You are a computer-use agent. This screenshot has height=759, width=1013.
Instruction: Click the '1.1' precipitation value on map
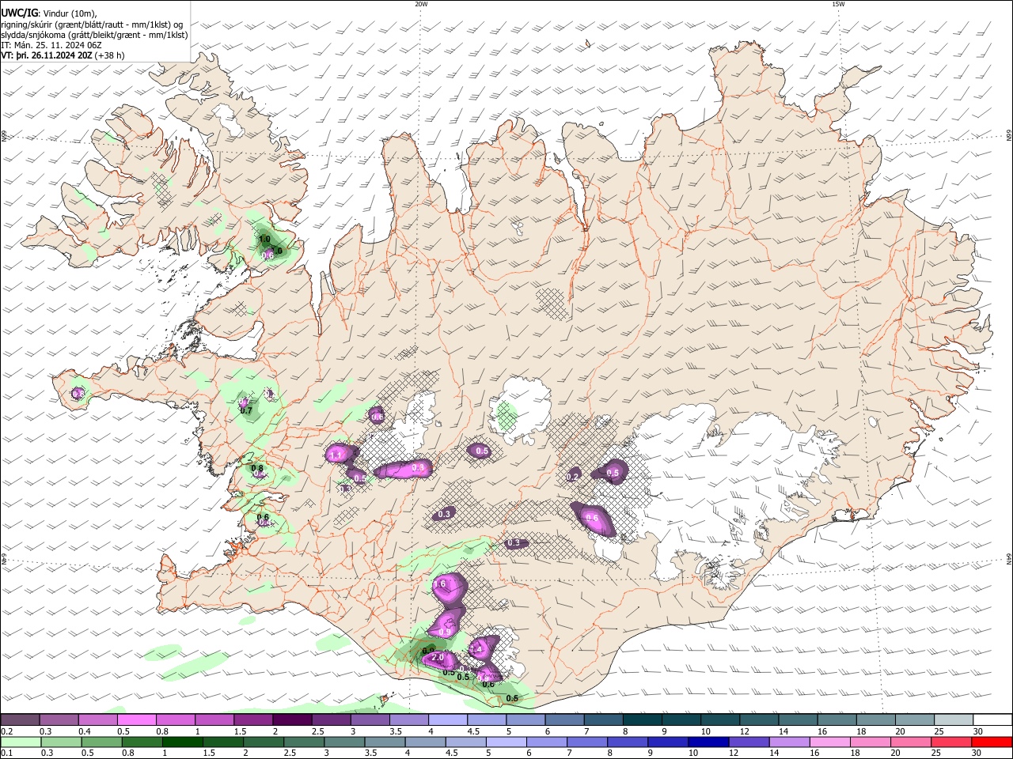coord(335,455)
